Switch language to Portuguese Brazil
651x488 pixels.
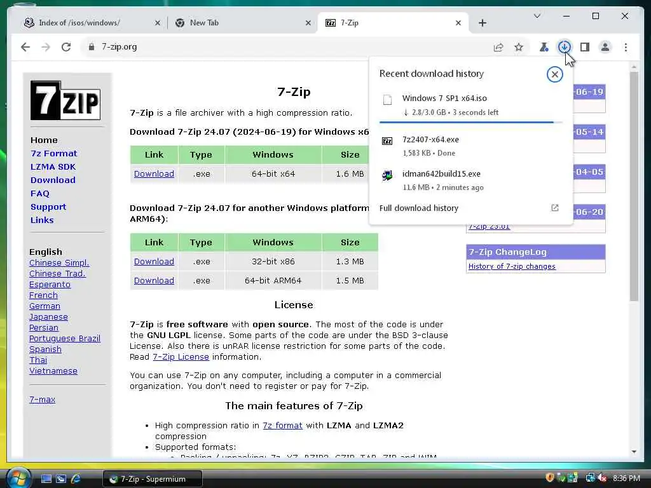click(x=65, y=338)
